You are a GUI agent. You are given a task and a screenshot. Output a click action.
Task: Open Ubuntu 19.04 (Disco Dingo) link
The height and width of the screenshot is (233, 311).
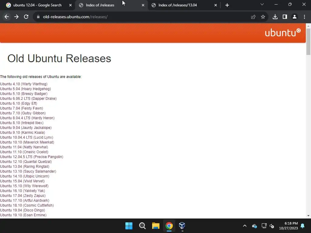pos(22,210)
